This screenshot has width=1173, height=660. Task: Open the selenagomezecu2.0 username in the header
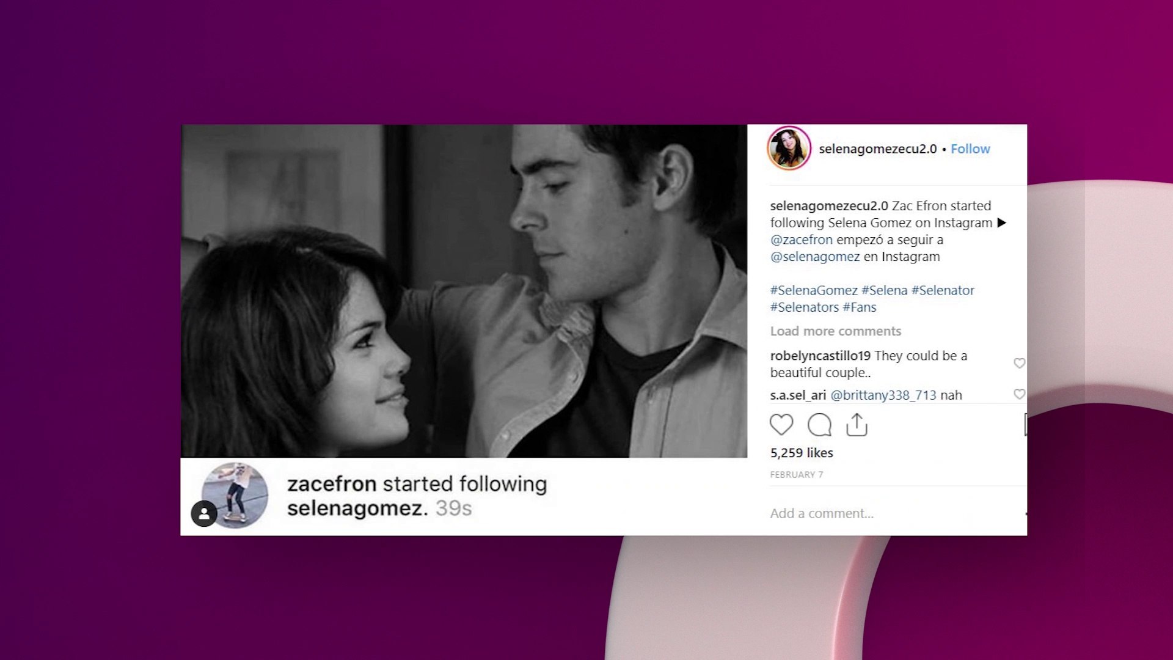[877, 148]
